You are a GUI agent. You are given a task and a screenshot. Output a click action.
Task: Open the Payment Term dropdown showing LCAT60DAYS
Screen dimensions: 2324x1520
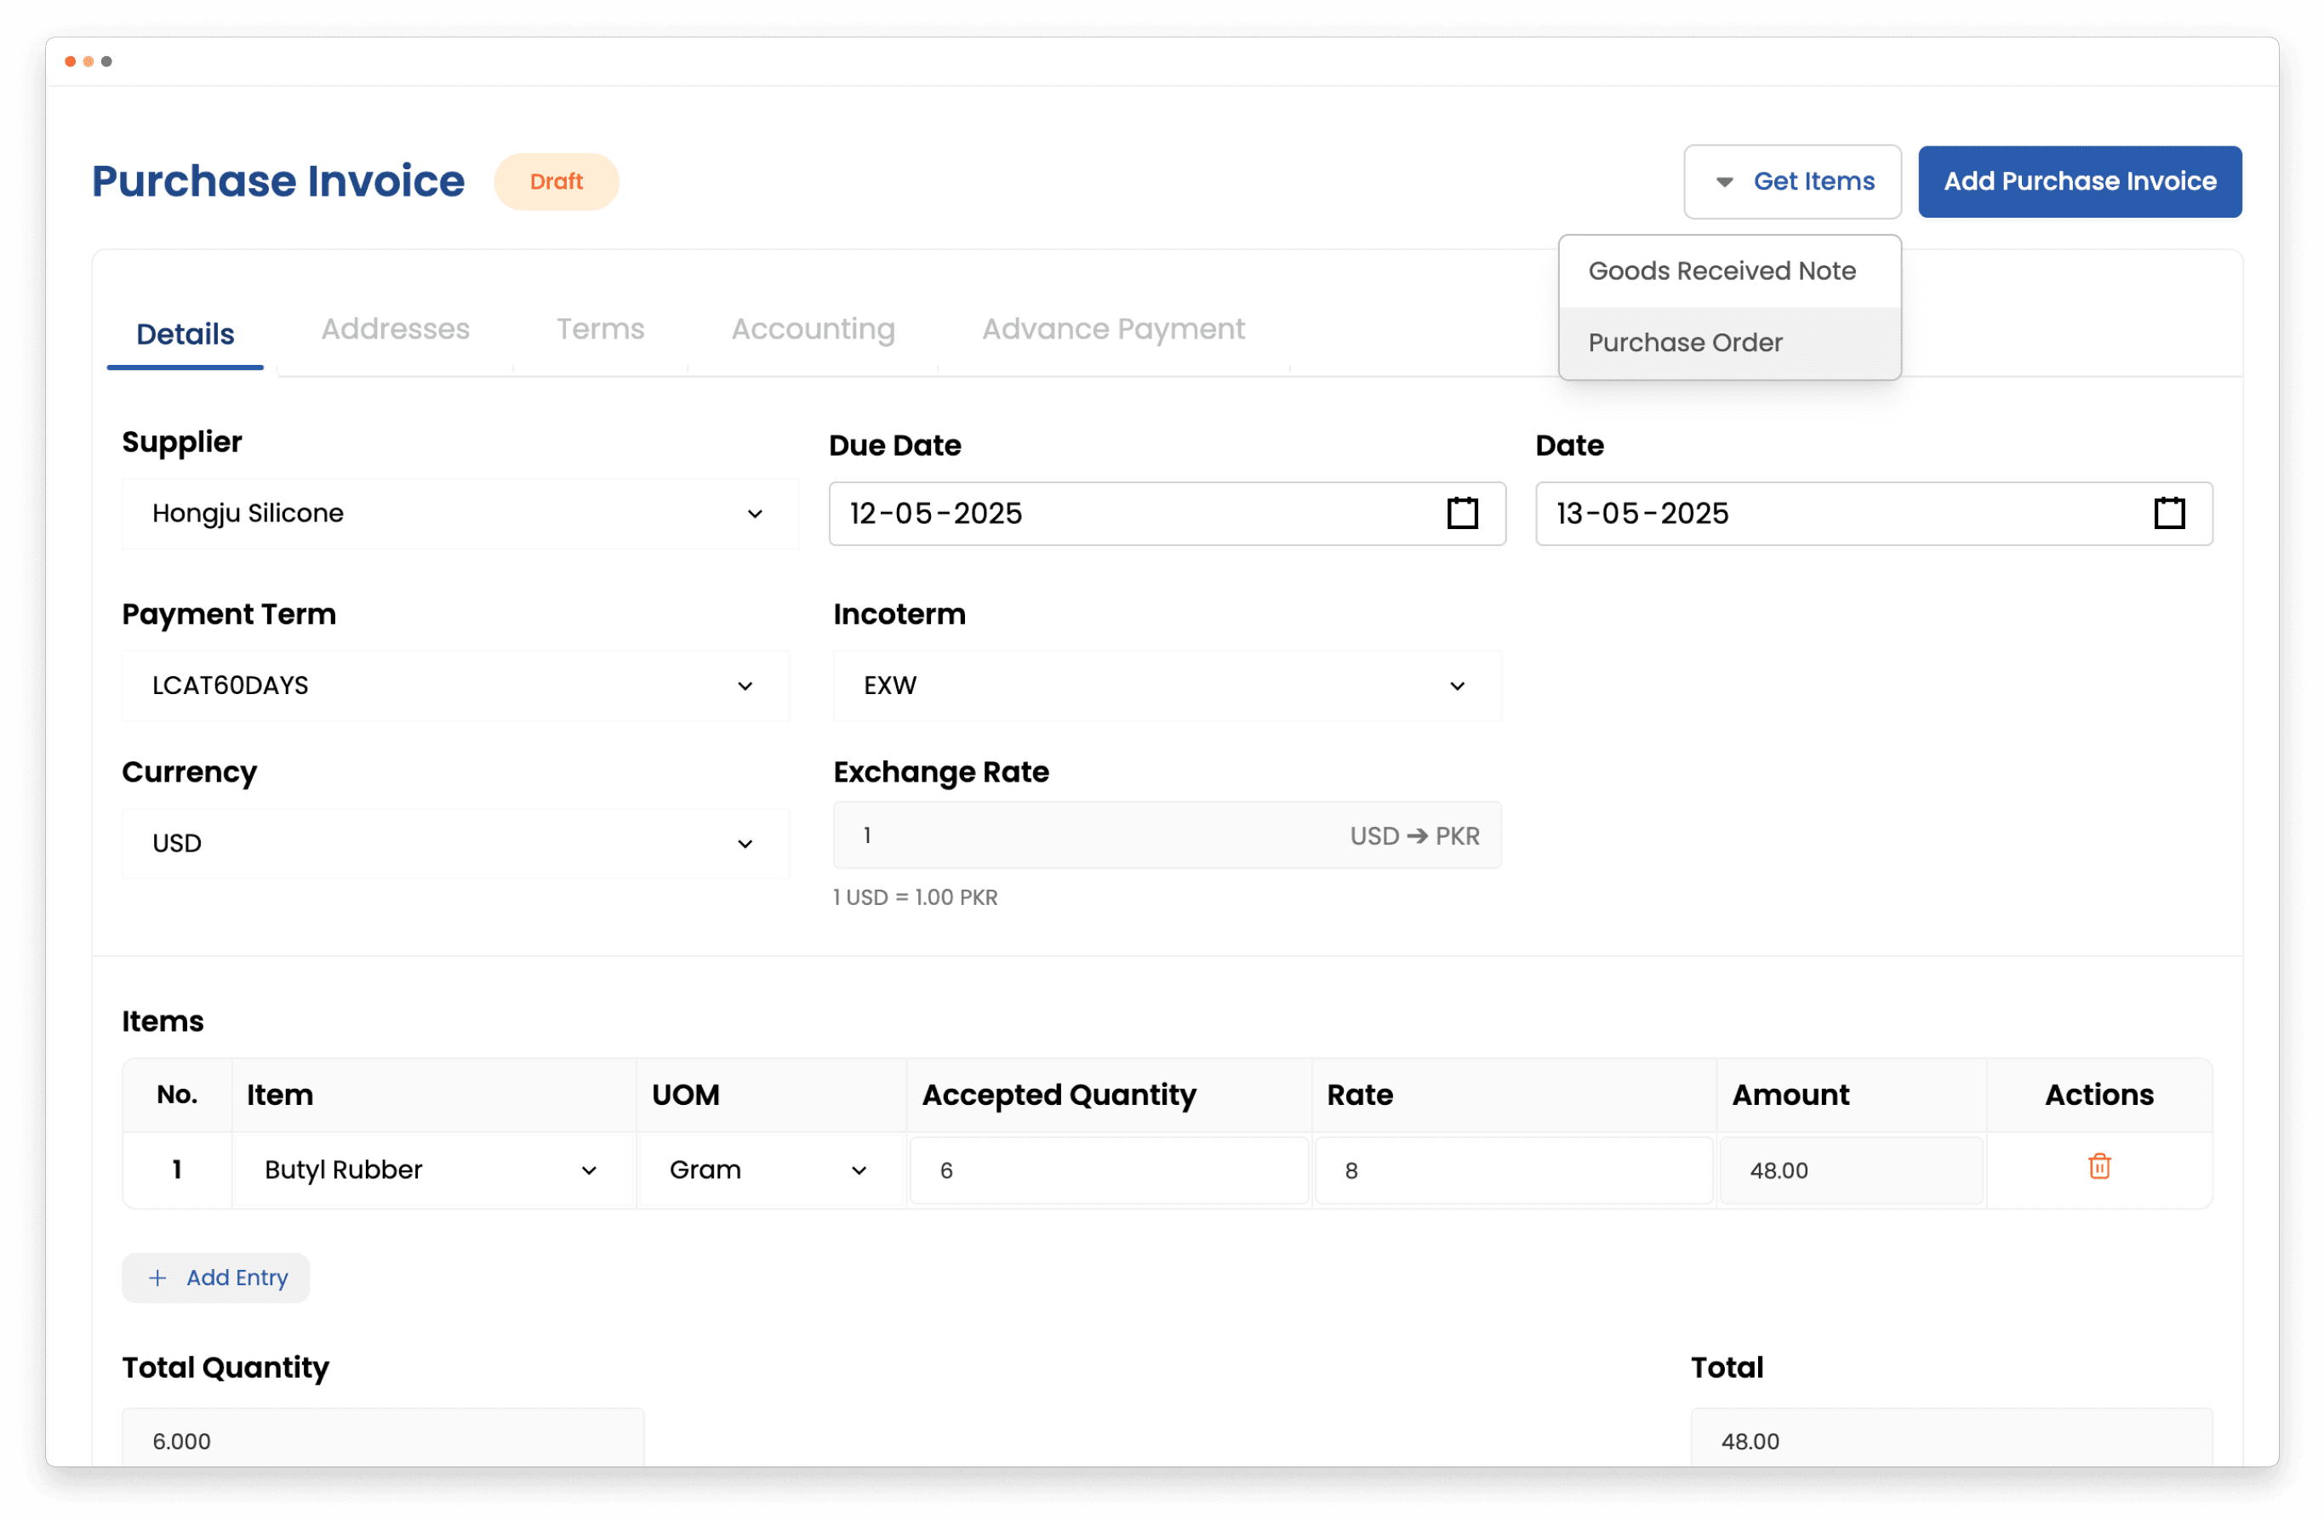744,686
